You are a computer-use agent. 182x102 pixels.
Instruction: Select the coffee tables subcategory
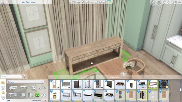coord(13,88)
